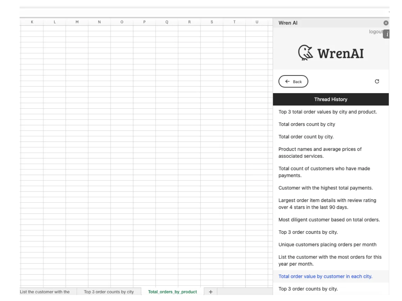Add a new sheet with plus icon

tap(211, 292)
